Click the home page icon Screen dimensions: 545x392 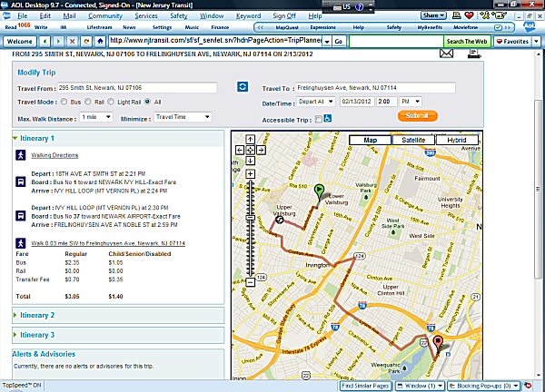point(100,42)
